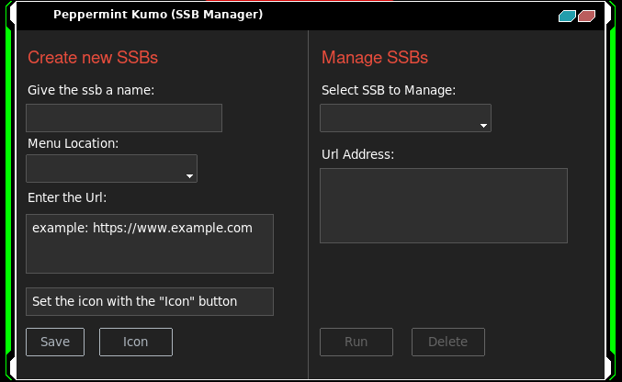Viewport: 622px width, 382px height.
Task: Click the "Enter the Url:" label
Action: tap(67, 197)
